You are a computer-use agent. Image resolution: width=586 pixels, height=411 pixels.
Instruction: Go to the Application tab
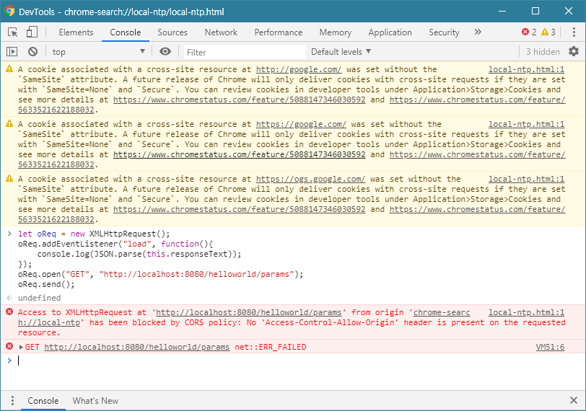[390, 32]
